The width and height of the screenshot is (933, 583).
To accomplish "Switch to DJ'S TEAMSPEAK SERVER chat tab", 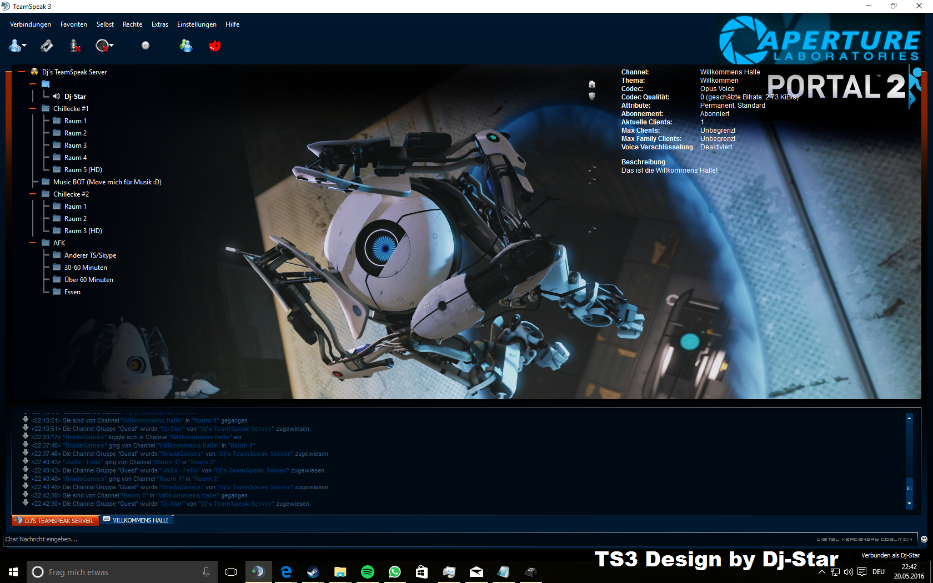I will click(x=56, y=521).
